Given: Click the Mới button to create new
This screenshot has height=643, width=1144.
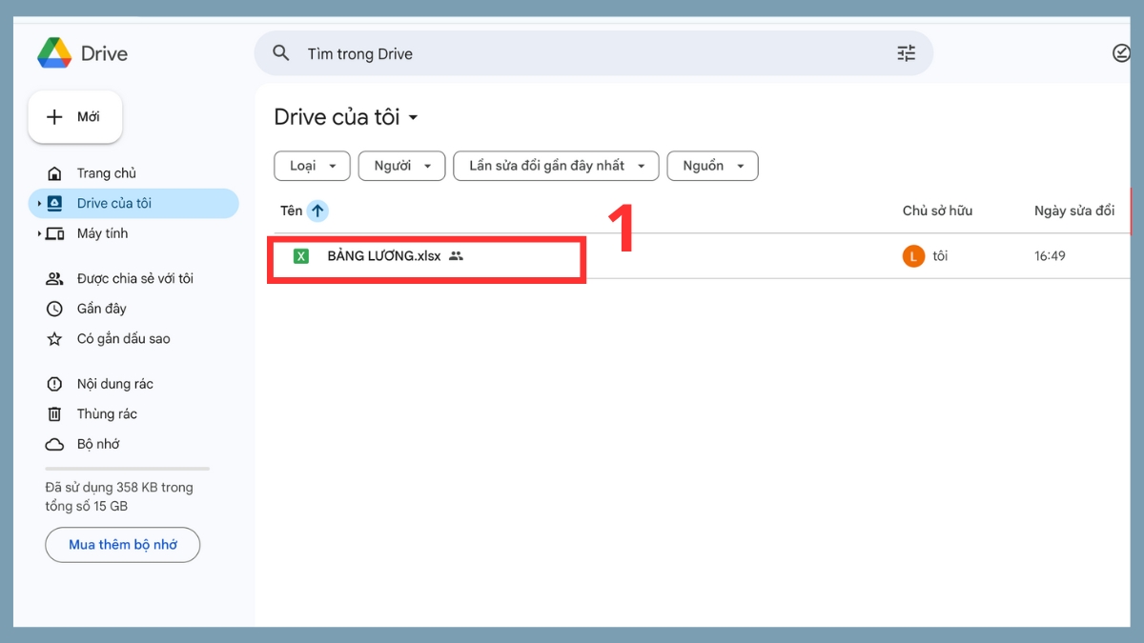Looking at the screenshot, I should pos(74,116).
